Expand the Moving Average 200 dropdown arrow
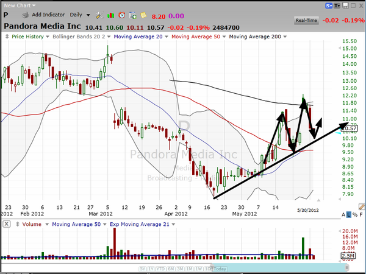This screenshot has height=274, width=366. [x=285, y=37]
